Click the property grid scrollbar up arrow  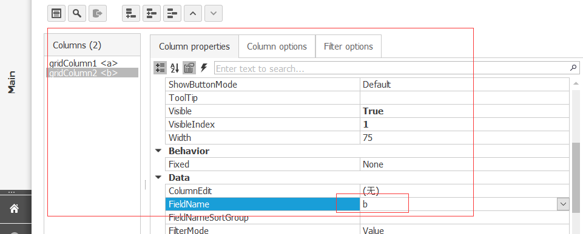click(x=576, y=83)
